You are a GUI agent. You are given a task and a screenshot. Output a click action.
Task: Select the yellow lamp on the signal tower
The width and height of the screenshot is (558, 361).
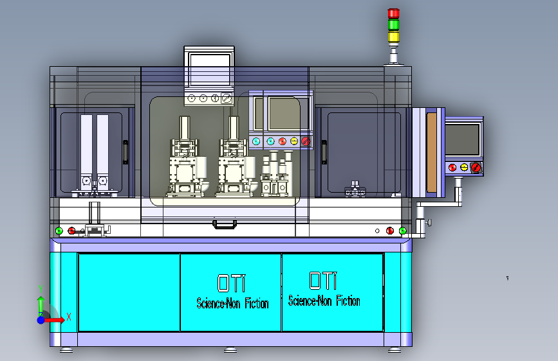point(393,36)
